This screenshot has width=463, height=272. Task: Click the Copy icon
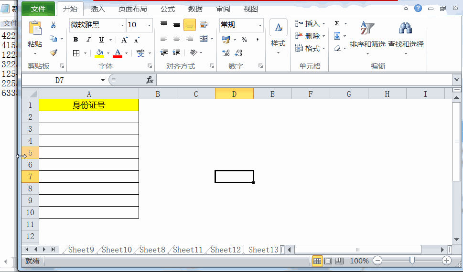[53, 38]
